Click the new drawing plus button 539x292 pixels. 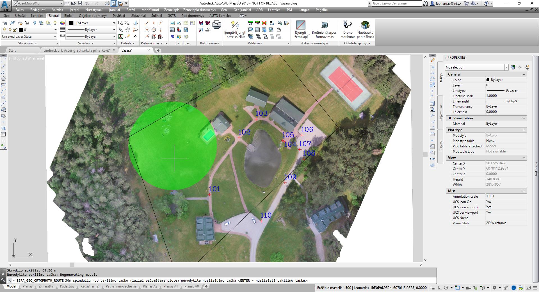coord(158,51)
